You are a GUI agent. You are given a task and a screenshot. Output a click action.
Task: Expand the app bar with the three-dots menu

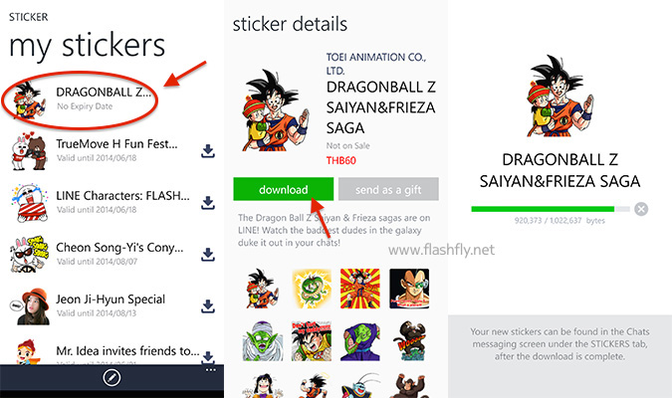(x=209, y=369)
